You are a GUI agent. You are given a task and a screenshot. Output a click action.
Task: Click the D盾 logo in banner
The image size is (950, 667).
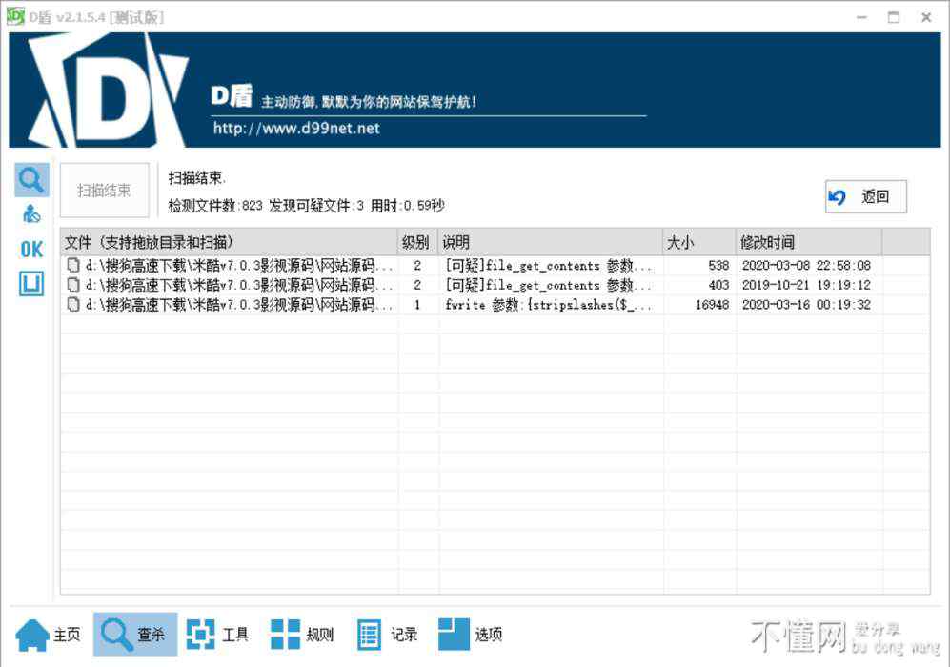[108, 90]
